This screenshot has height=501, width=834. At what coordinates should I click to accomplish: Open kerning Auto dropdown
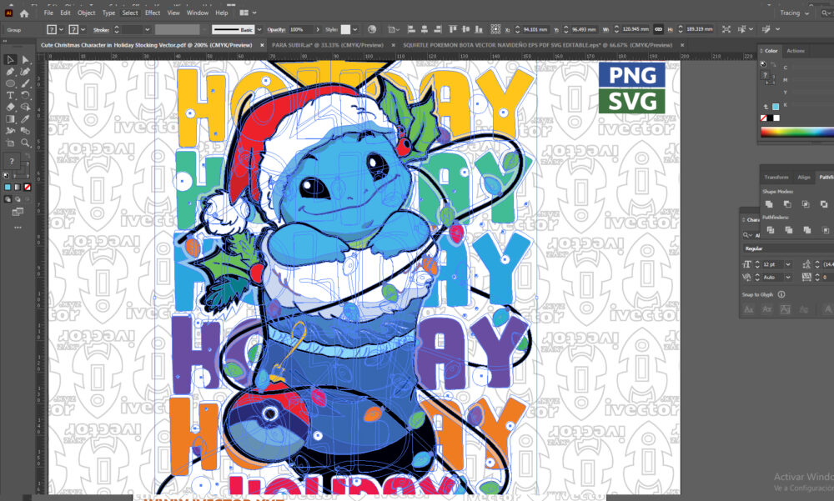coord(788,277)
